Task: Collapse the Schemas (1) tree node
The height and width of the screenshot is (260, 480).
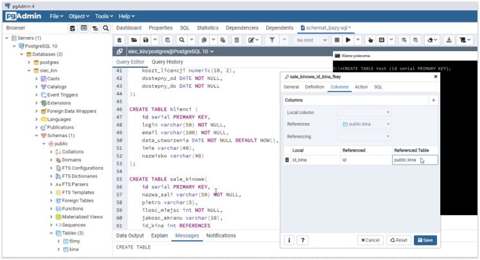Action: [36, 135]
